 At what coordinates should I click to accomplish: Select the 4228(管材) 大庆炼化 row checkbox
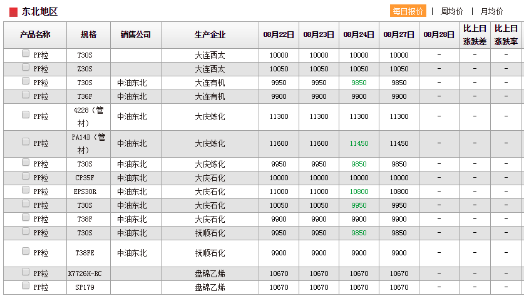tap(26, 115)
